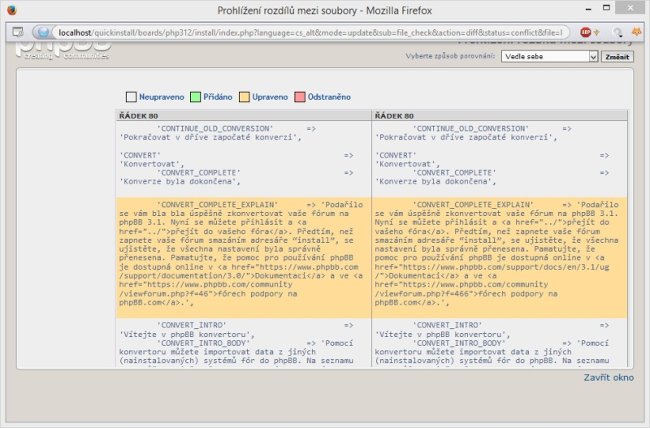Click the Firefox logo in the title bar

[x=12, y=10]
